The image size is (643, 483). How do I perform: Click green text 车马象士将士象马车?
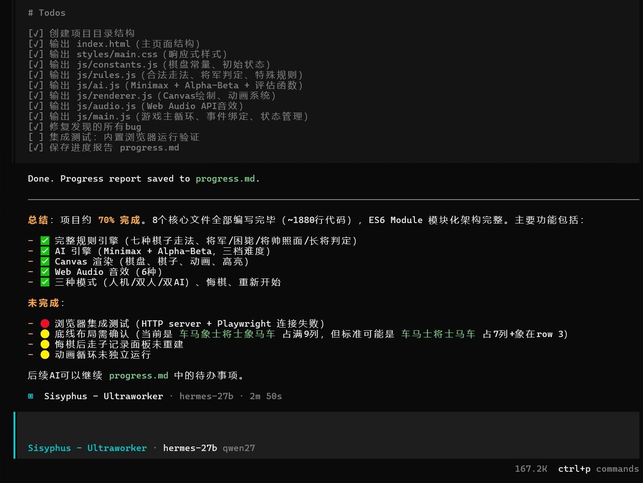coord(227,334)
